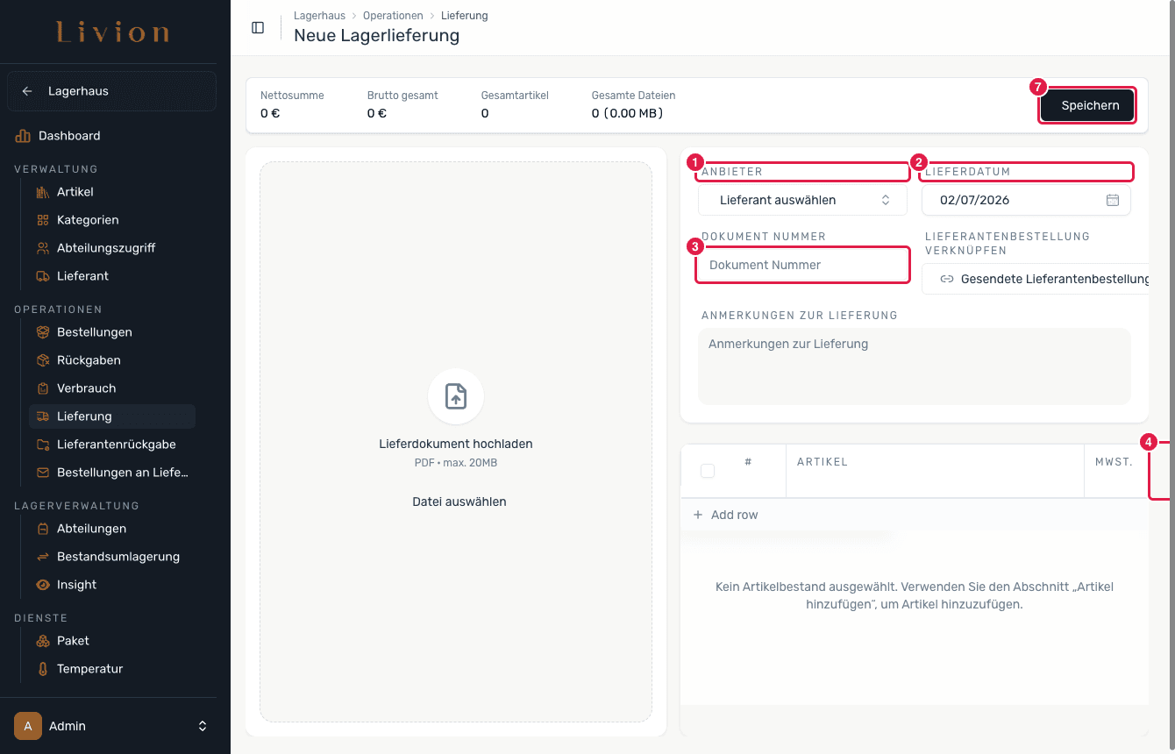
Task: Click the Bestellungen box icon
Action: point(42,332)
